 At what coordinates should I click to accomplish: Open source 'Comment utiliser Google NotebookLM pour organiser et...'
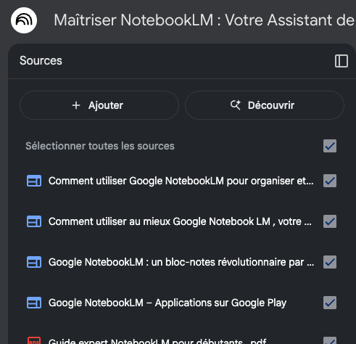[x=181, y=181]
